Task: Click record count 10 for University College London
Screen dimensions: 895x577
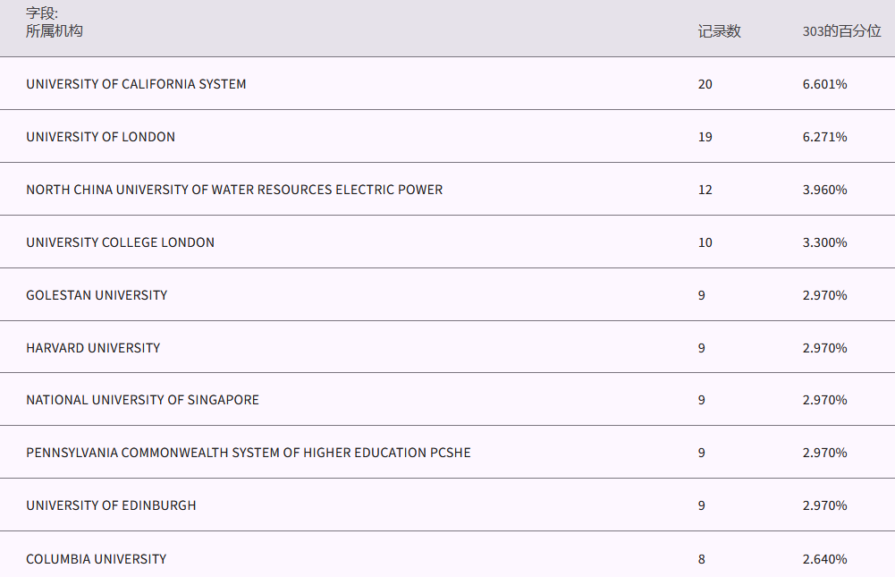Action: [705, 242]
